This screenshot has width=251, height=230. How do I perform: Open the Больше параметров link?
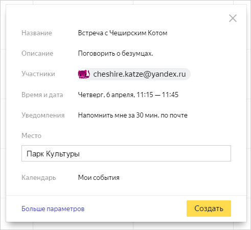53,209
